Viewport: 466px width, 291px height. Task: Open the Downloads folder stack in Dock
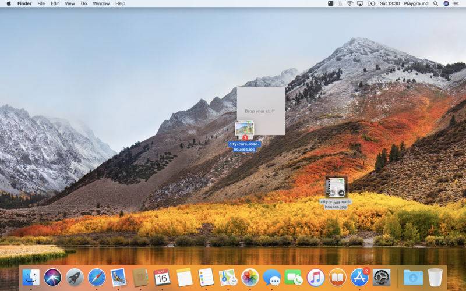(x=413, y=277)
